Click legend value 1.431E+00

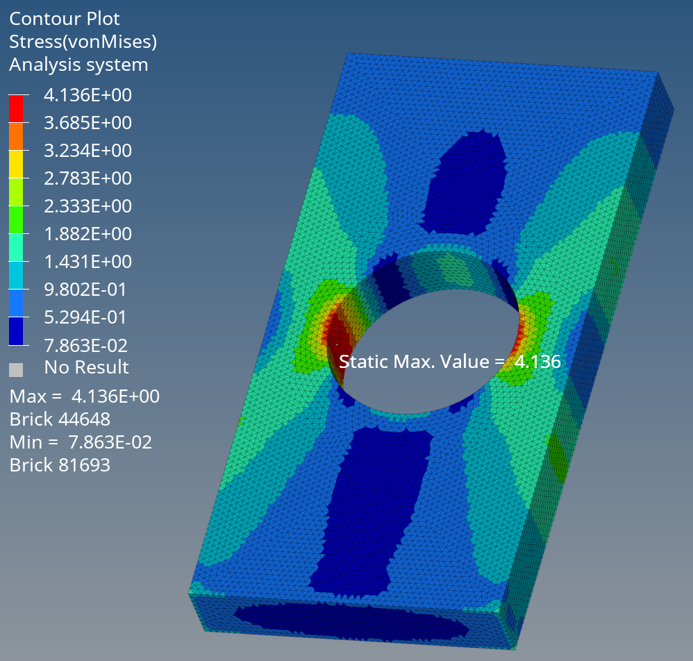coord(88,262)
